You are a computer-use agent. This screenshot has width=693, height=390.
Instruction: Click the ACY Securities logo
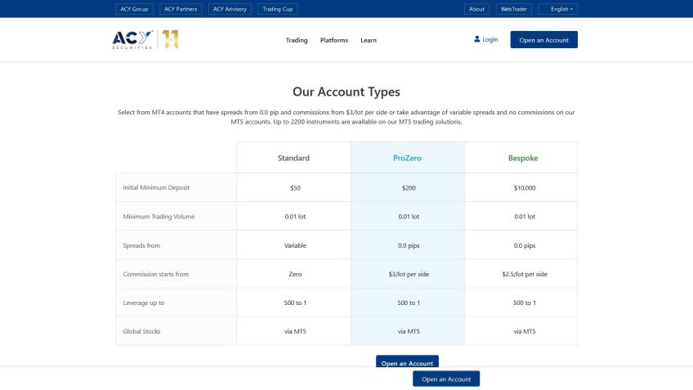(133, 39)
